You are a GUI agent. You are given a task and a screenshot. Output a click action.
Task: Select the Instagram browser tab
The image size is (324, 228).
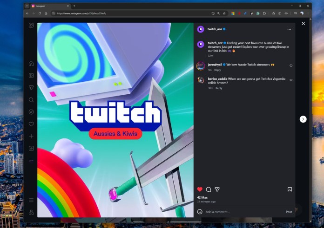pos(50,6)
